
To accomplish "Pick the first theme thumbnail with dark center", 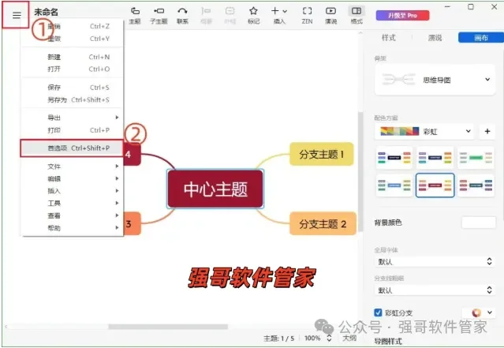I will point(394,158).
